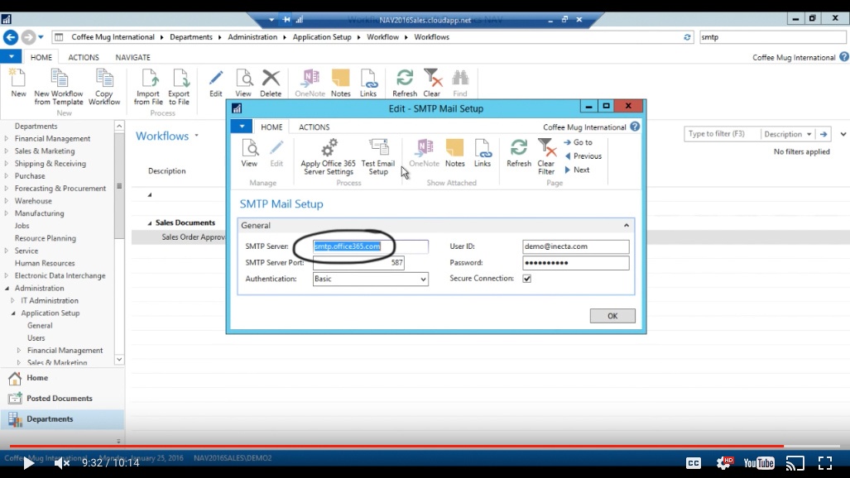The width and height of the screenshot is (850, 478).
Task: Open Links in SMTP Mail Setup dialog
Action: 483,153
